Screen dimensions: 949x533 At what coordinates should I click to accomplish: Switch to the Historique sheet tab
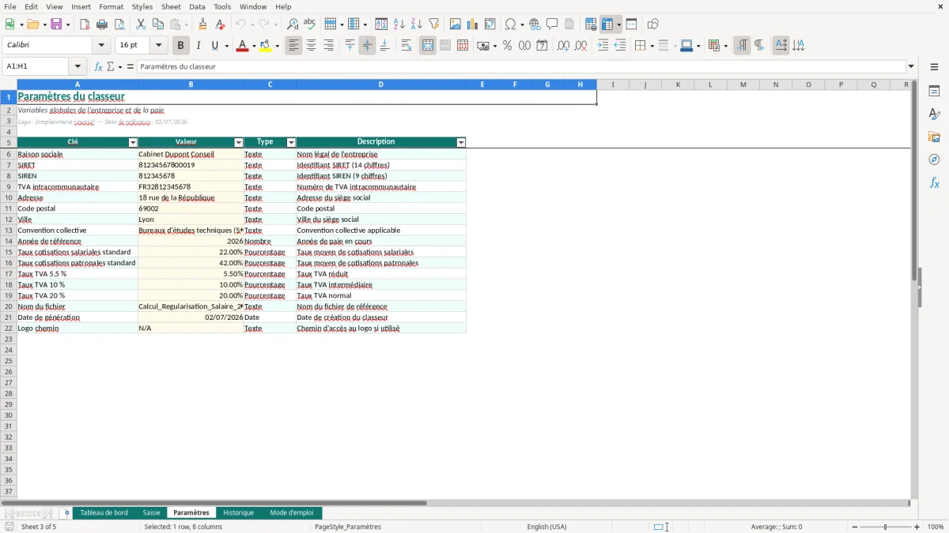[x=238, y=513]
